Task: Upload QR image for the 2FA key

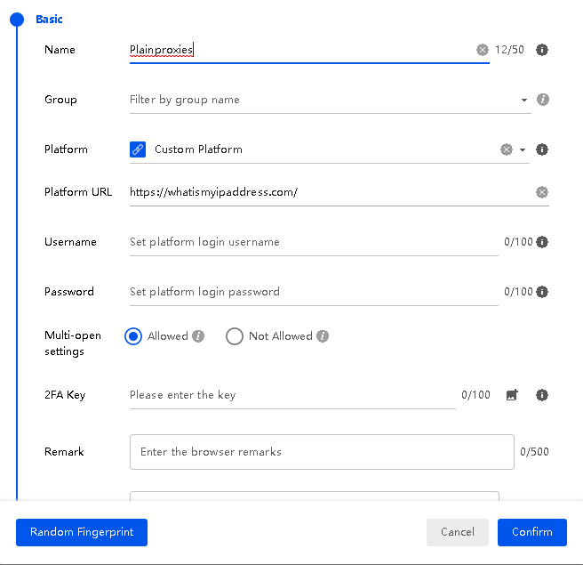Action: tap(512, 395)
